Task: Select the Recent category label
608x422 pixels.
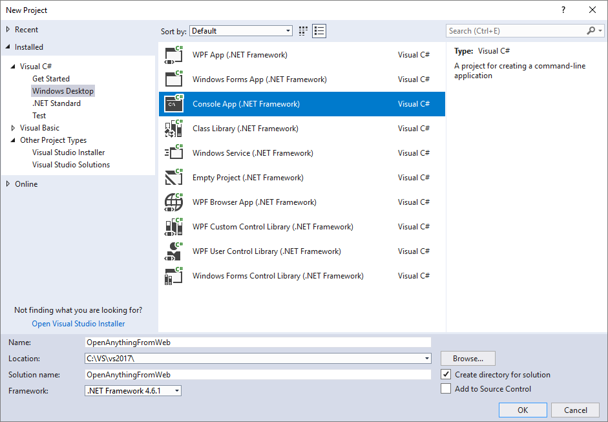Action: coord(26,30)
